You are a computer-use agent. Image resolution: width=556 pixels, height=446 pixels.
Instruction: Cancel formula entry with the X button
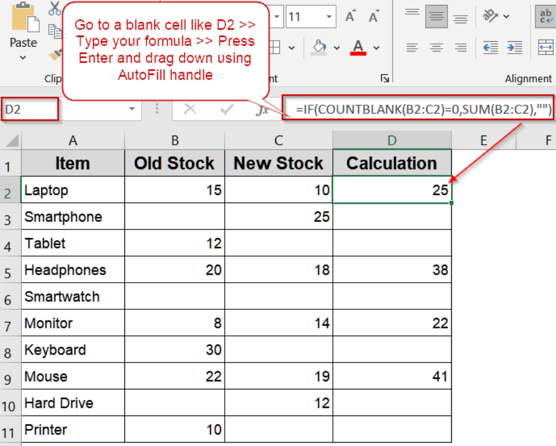190,110
